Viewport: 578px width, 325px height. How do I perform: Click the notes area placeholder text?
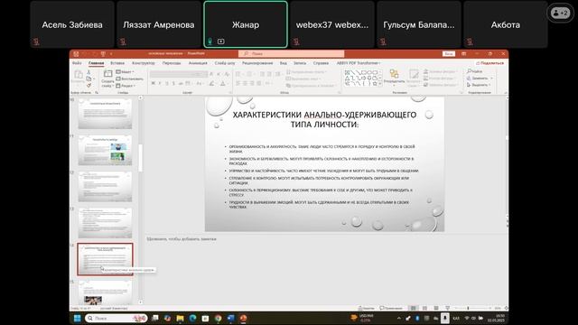[182, 239]
